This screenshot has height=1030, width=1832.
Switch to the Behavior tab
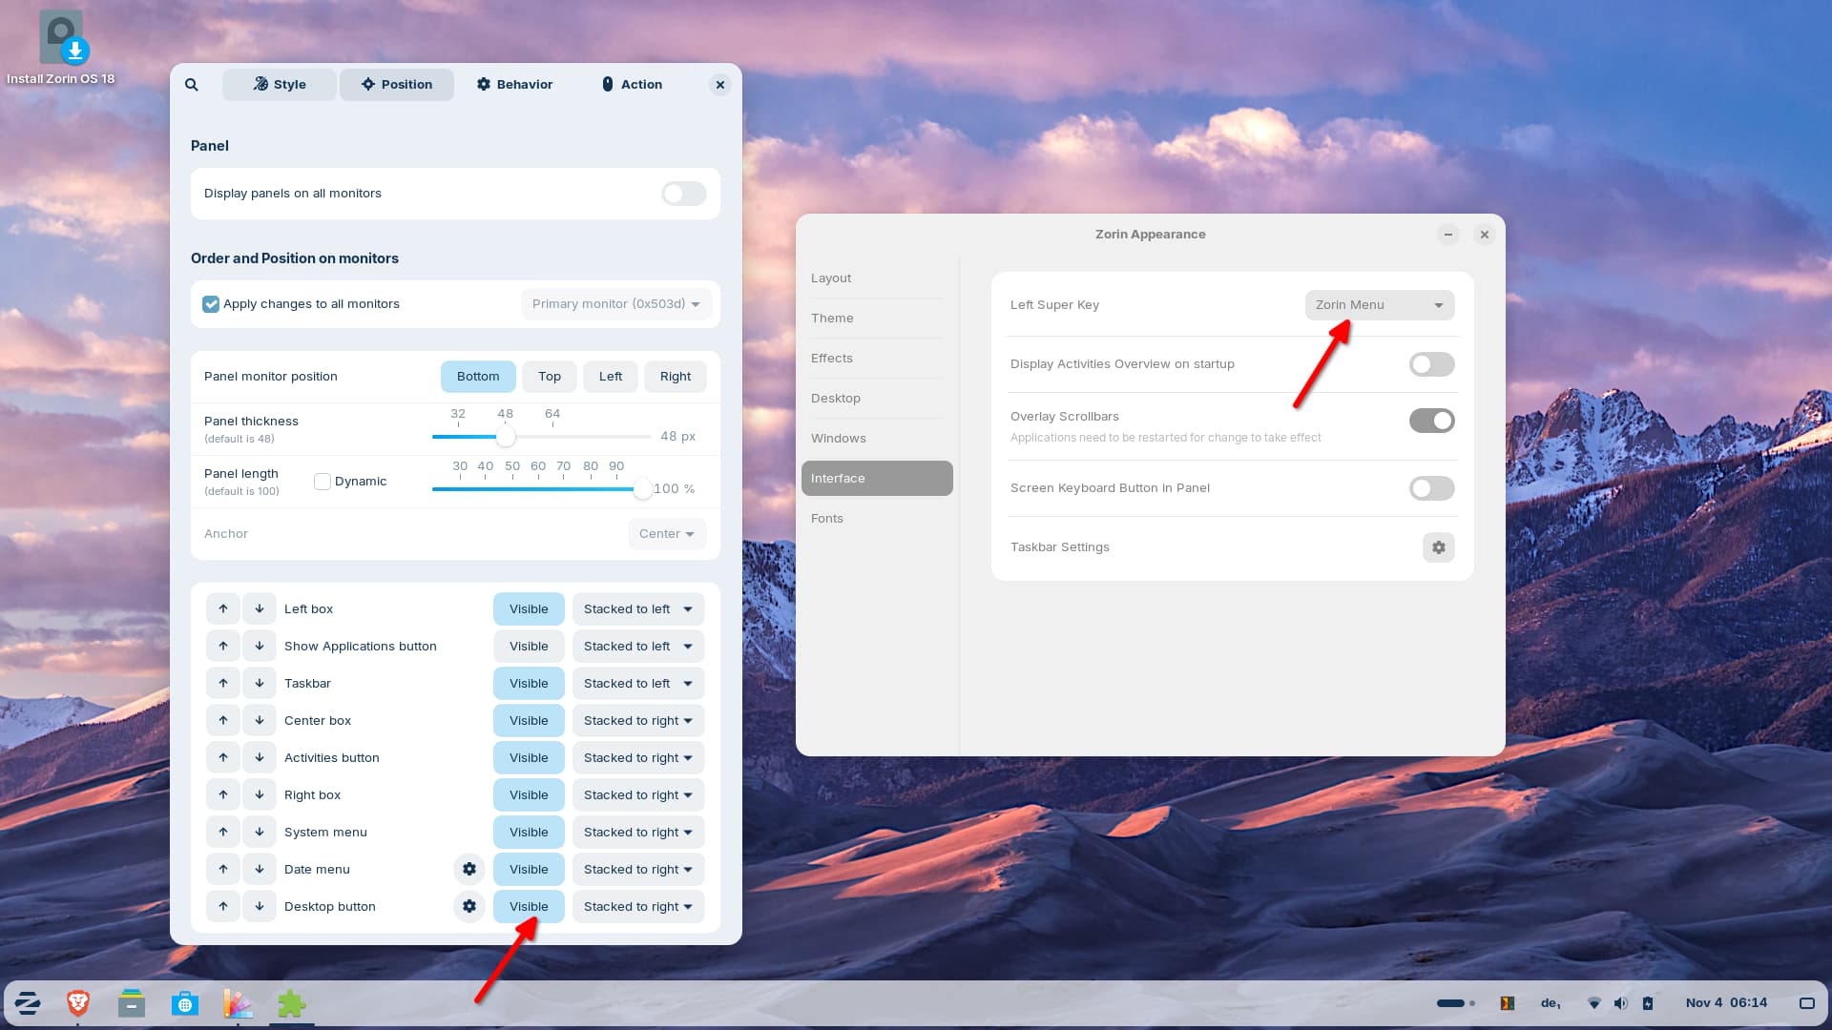click(514, 85)
